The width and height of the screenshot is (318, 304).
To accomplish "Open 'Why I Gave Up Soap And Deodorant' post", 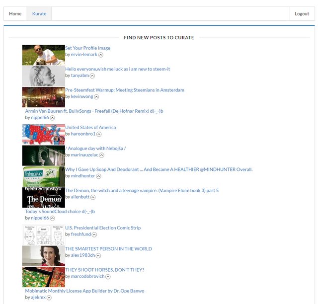I will click(x=159, y=169).
